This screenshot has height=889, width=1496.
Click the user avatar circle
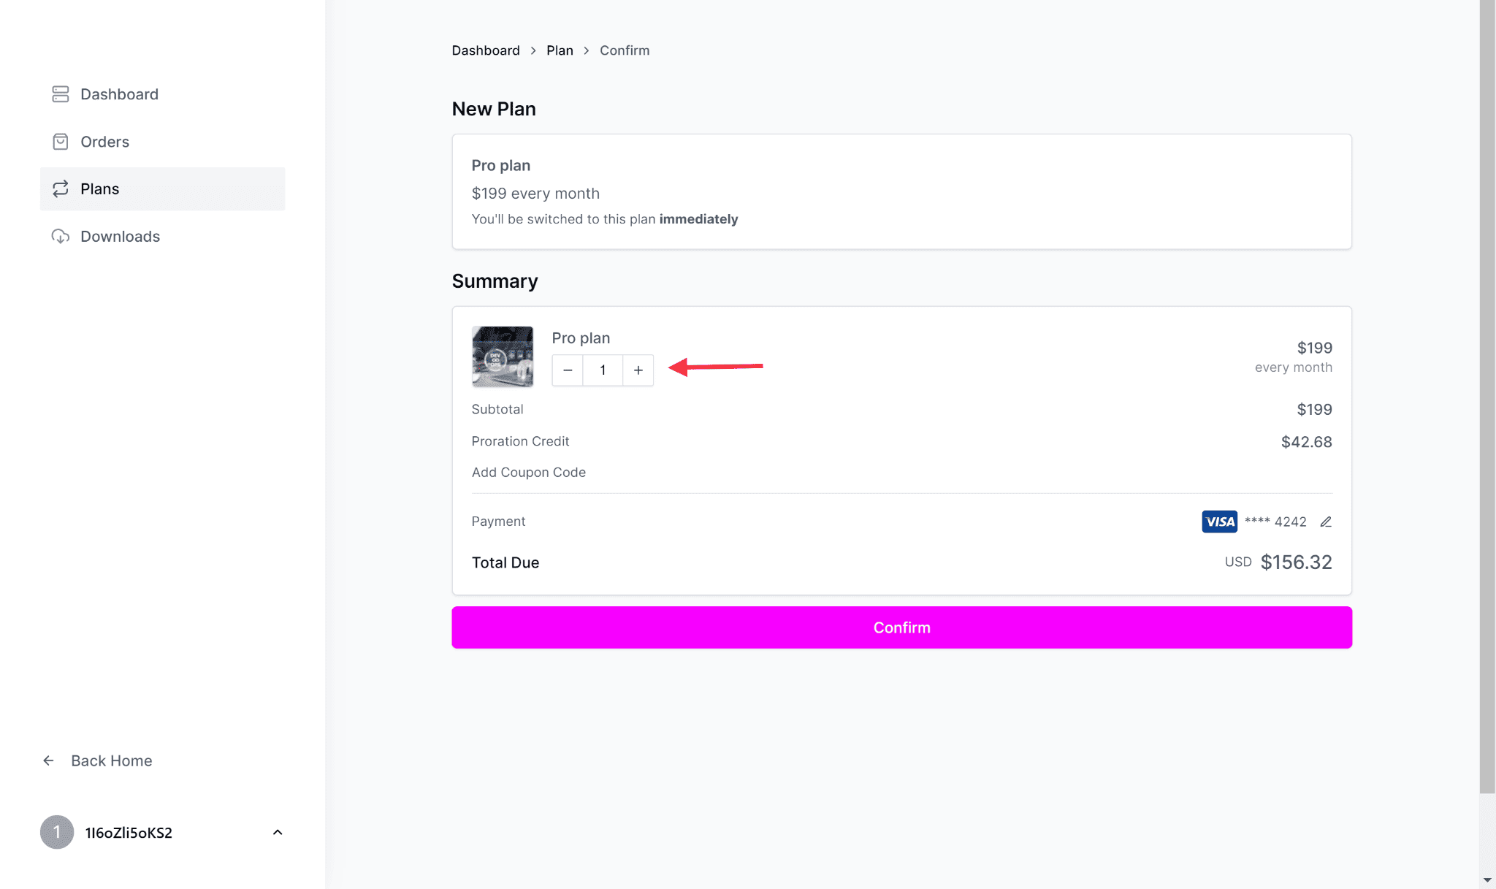pos(57,832)
